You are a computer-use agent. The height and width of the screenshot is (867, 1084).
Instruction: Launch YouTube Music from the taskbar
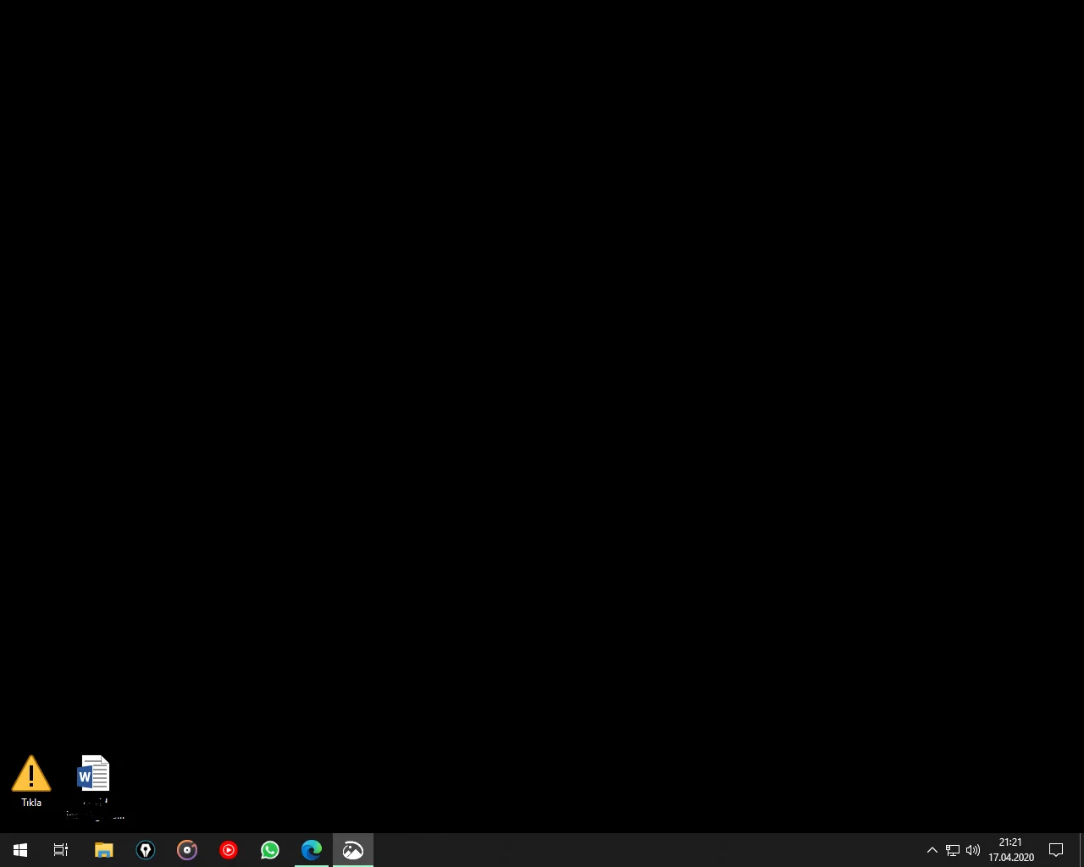[x=229, y=850]
